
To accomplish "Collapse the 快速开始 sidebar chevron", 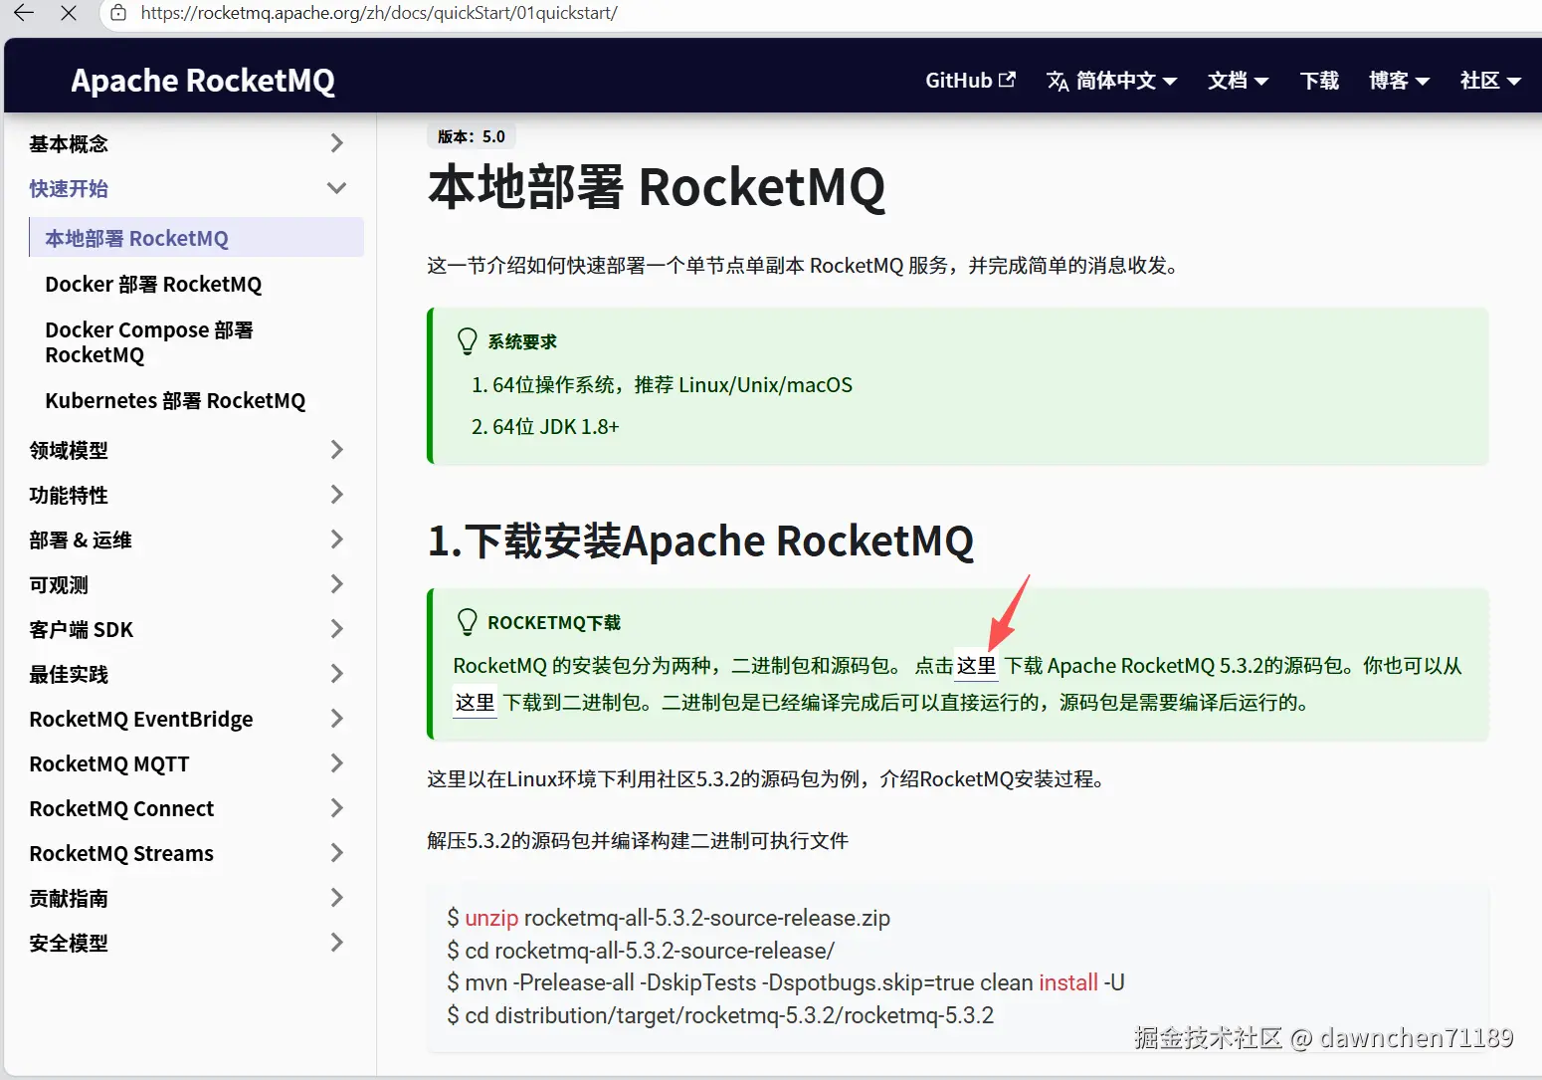I will tap(337, 188).
